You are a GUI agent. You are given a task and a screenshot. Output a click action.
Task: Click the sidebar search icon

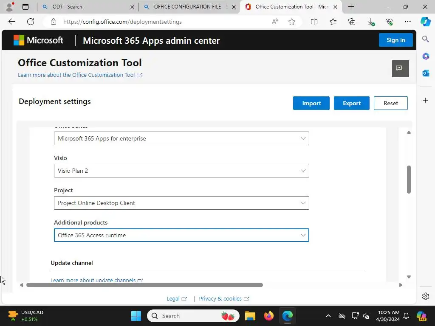(425, 39)
